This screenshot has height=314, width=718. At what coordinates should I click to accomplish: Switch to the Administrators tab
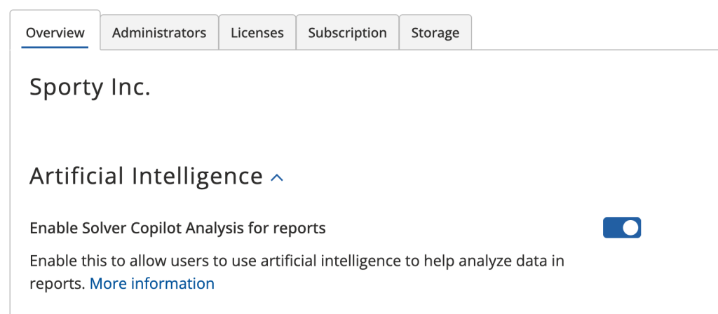coord(159,32)
